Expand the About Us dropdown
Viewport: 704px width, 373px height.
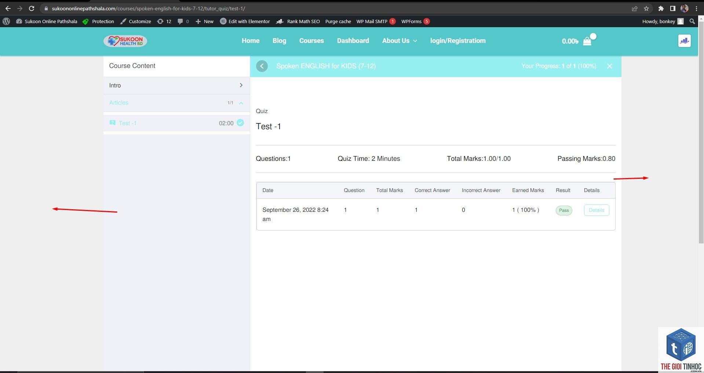point(400,41)
